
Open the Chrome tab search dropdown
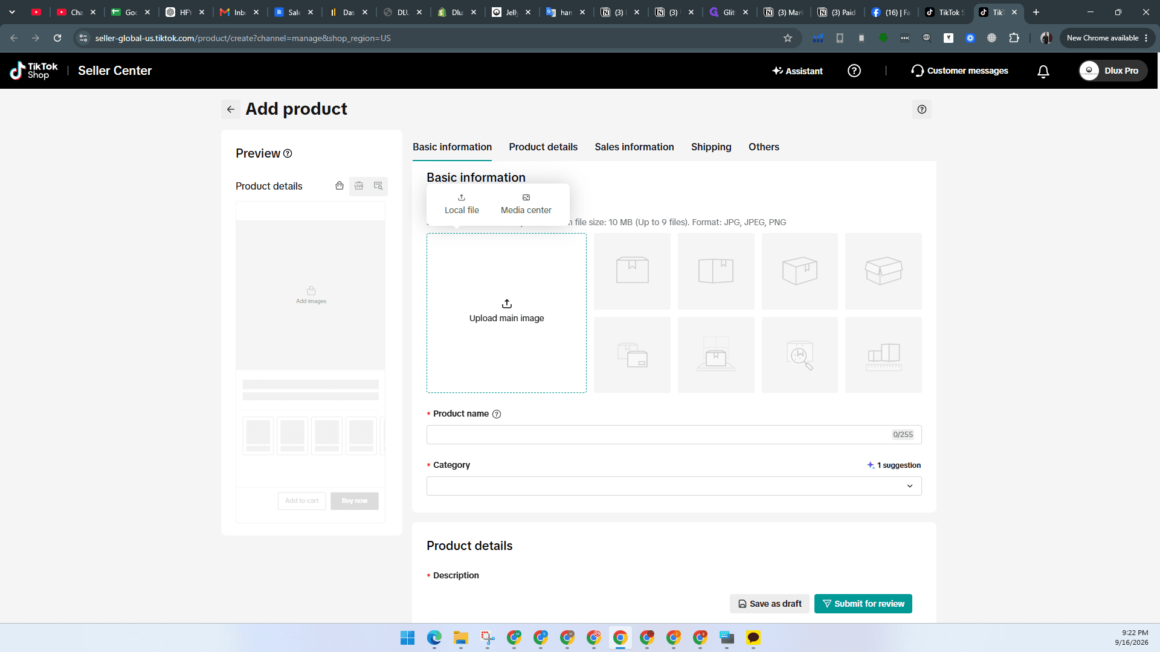point(12,12)
